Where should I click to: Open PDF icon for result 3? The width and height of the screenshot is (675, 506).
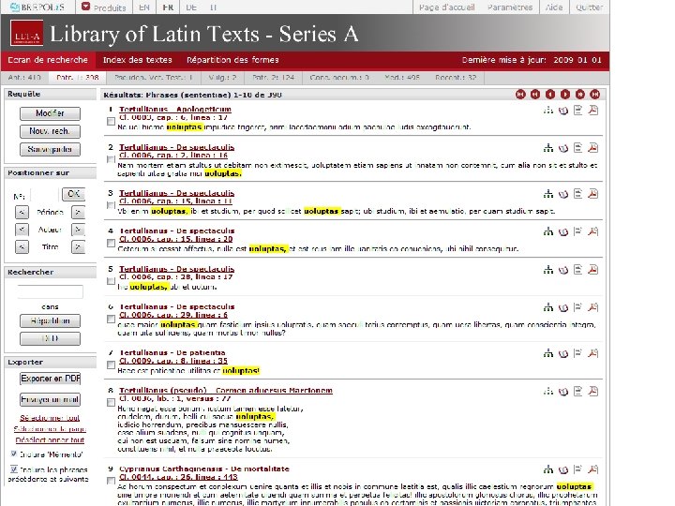pyautogui.click(x=593, y=194)
